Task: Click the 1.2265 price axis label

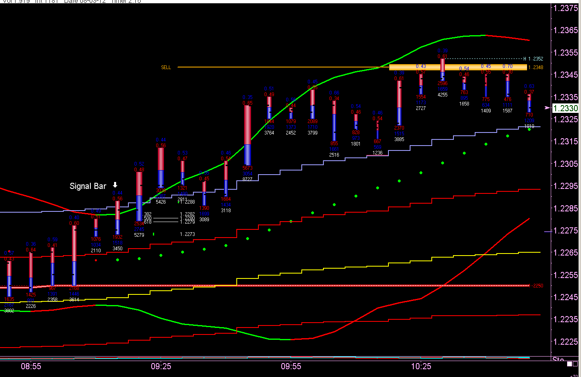Action: [x=565, y=253]
